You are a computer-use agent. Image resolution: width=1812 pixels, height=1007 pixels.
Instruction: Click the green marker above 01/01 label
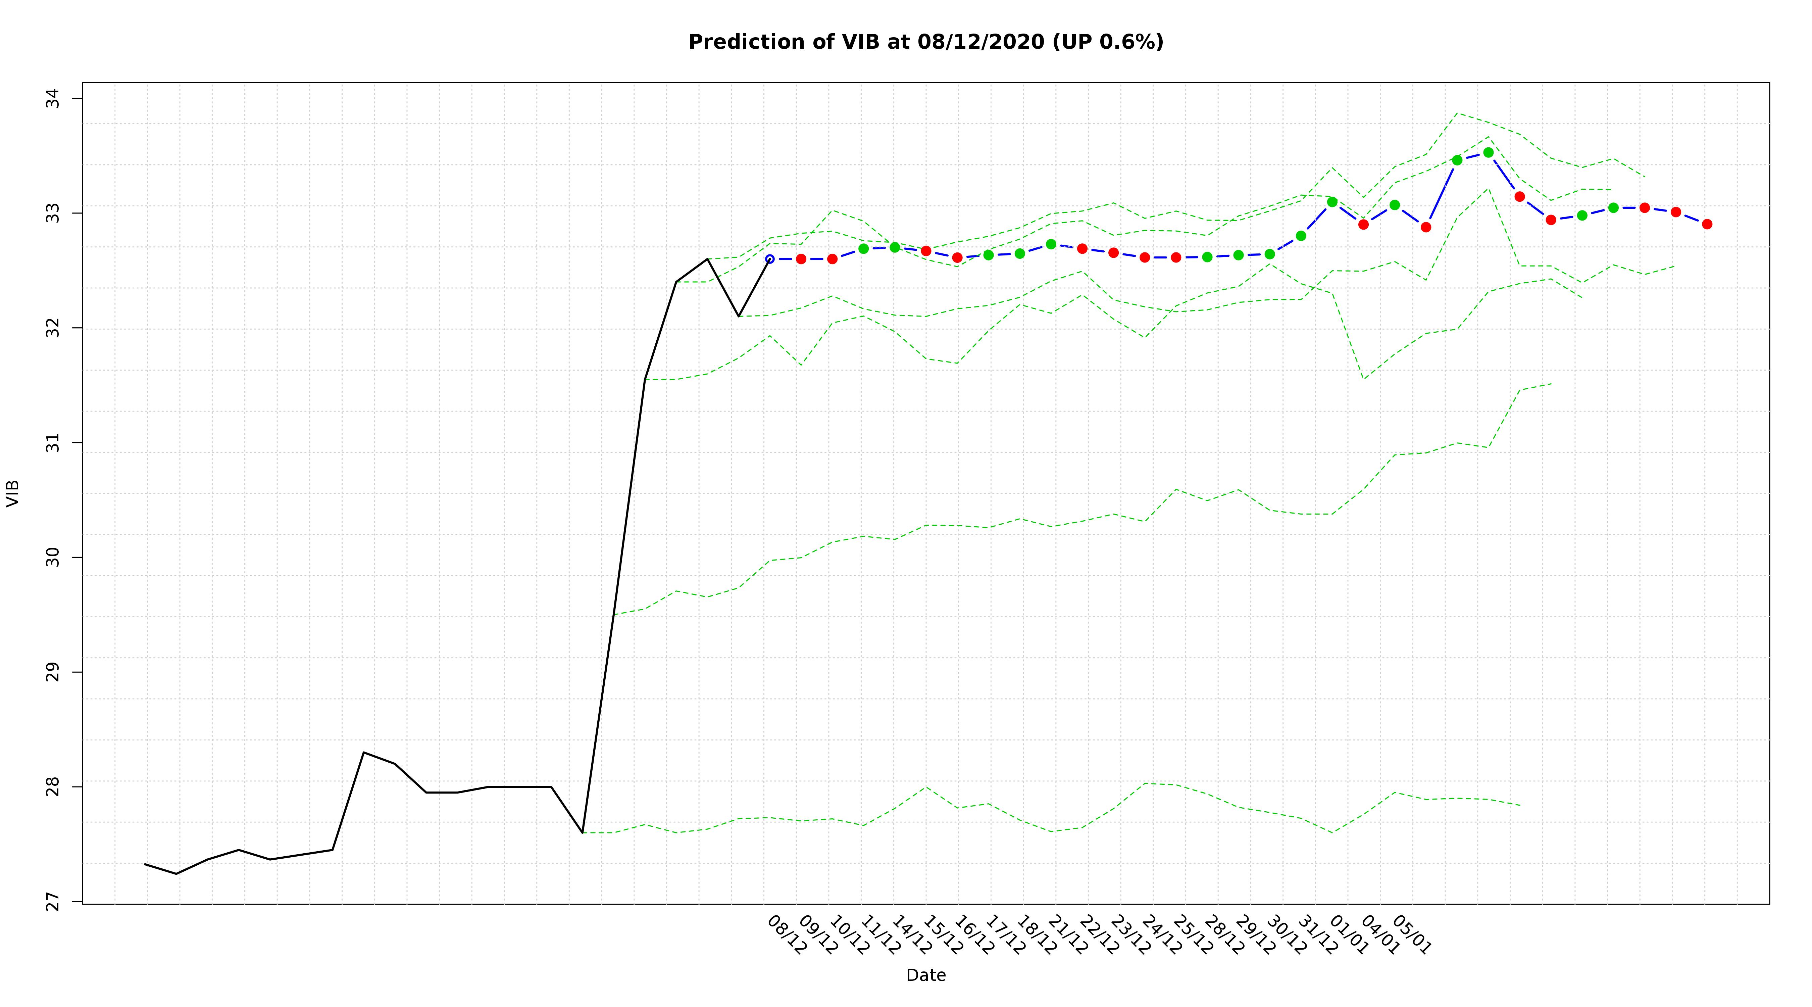1331,202
